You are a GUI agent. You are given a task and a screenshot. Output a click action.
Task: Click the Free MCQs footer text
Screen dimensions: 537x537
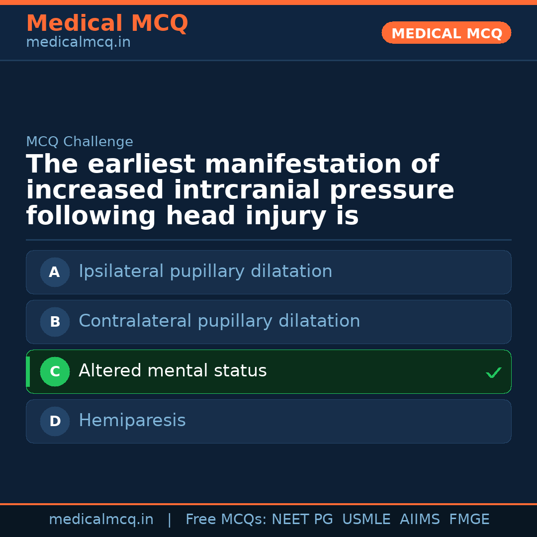226,520
